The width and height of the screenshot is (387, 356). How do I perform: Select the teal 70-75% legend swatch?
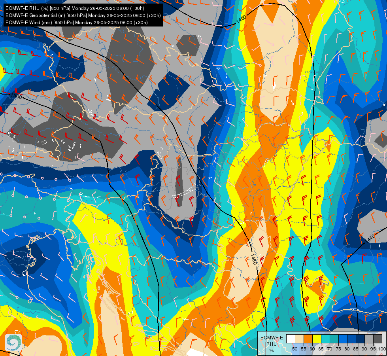tap(334, 339)
